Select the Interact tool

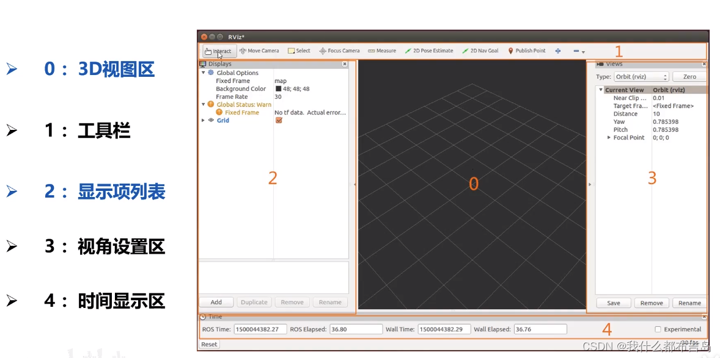pyautogui.click(x=218, y=51)
